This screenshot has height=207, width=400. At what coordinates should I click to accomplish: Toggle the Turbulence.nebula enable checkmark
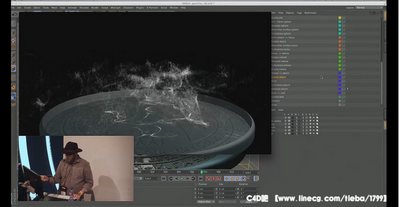(x=343, y=65)
